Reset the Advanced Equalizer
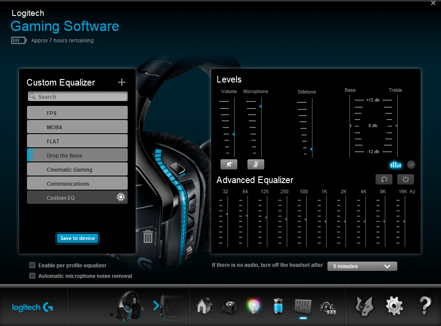 384,179
